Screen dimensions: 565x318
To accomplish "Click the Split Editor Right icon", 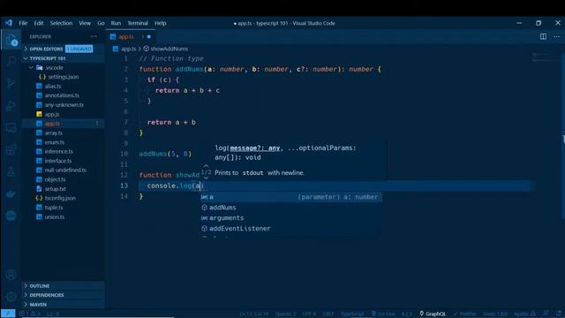I will coord(543,37).
